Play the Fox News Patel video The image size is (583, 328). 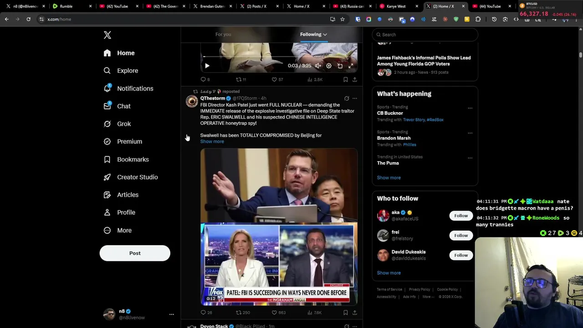[x=279, y=264]
